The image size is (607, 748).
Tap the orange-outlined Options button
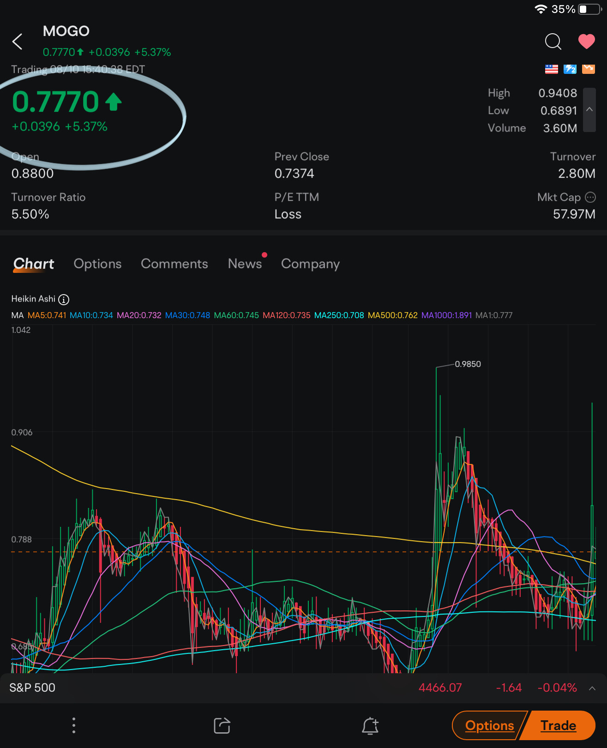[x=489, y=725]
